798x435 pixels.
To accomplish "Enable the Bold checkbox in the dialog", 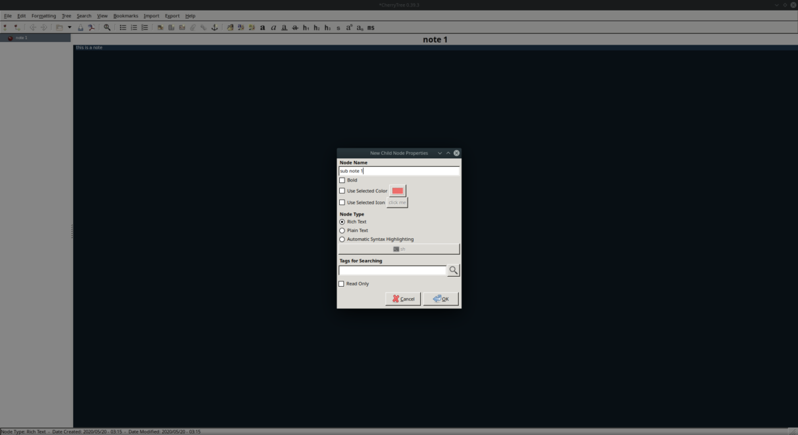I will click(342, 180).
